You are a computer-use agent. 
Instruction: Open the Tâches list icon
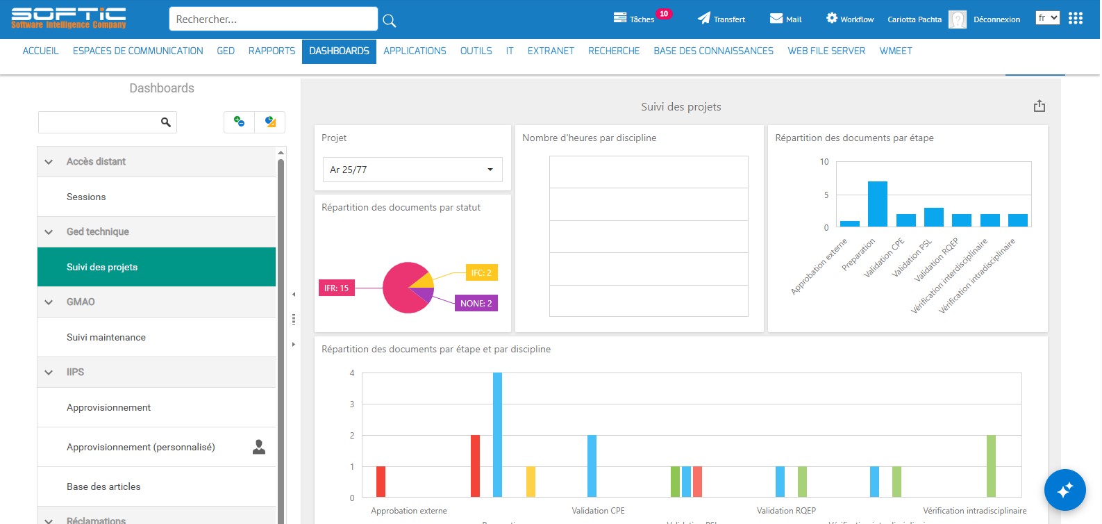[620, 17]
